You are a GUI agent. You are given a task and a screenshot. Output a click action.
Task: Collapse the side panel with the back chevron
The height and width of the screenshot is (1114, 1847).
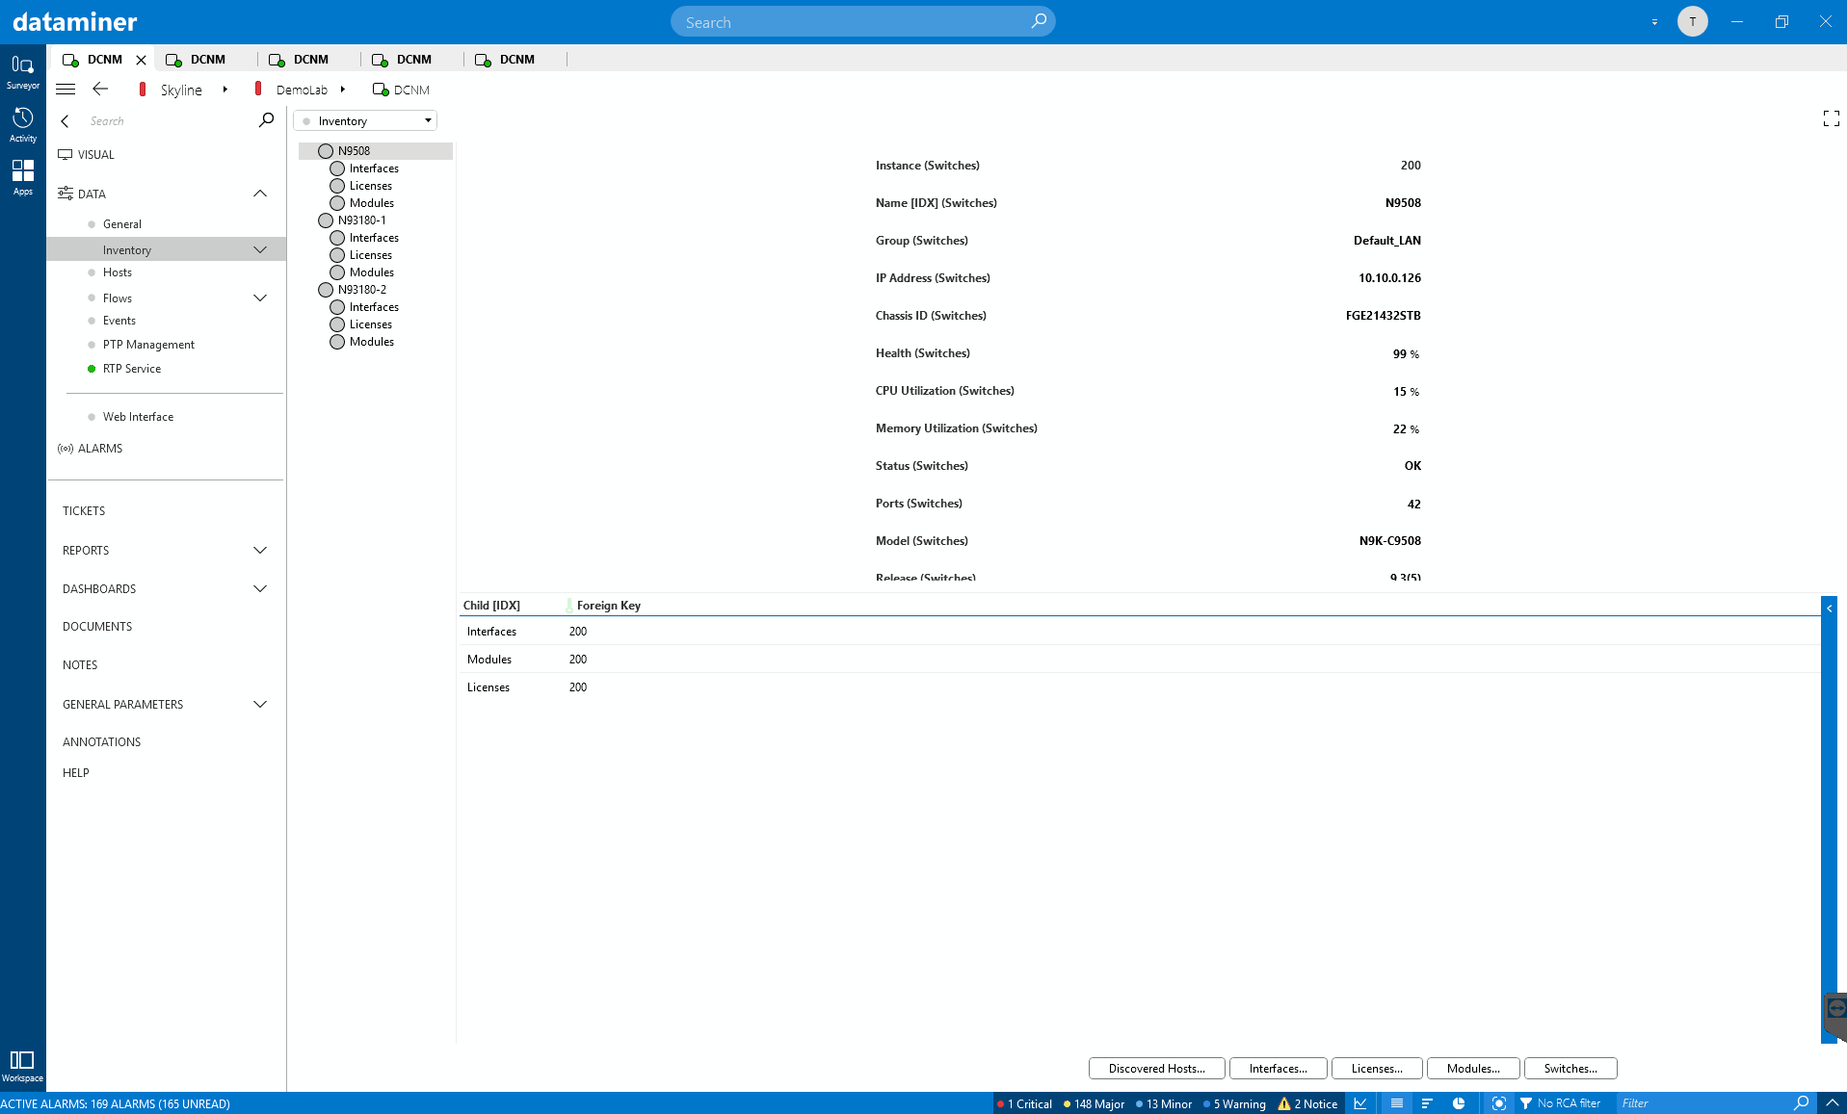[65, 121]
